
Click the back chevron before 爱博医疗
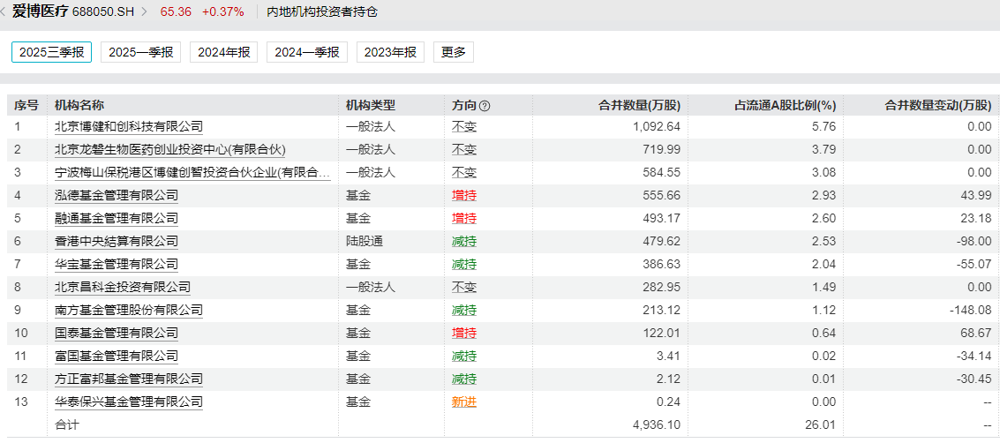click(4, 12)
